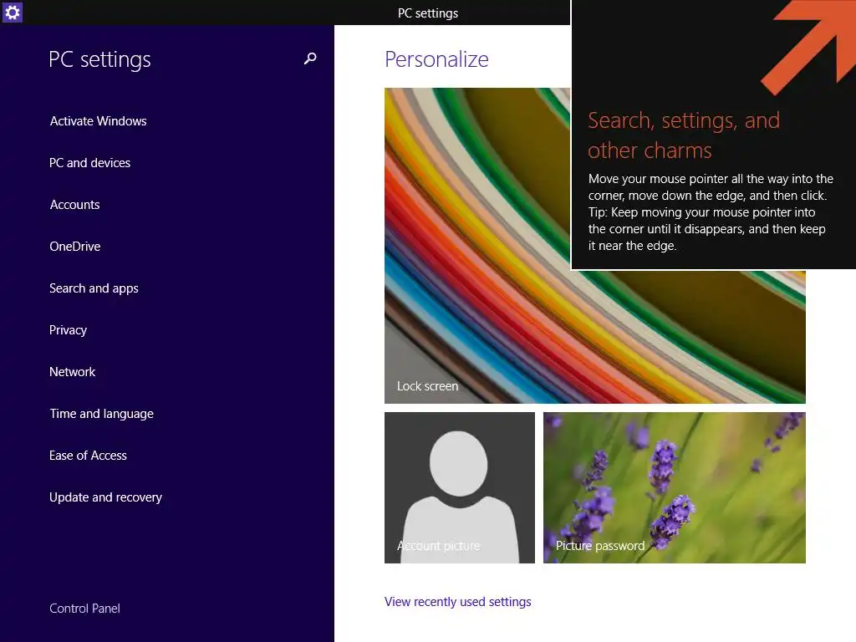Open Time and language settings
This screenshot has width=856, height=642.
(101, 414)
